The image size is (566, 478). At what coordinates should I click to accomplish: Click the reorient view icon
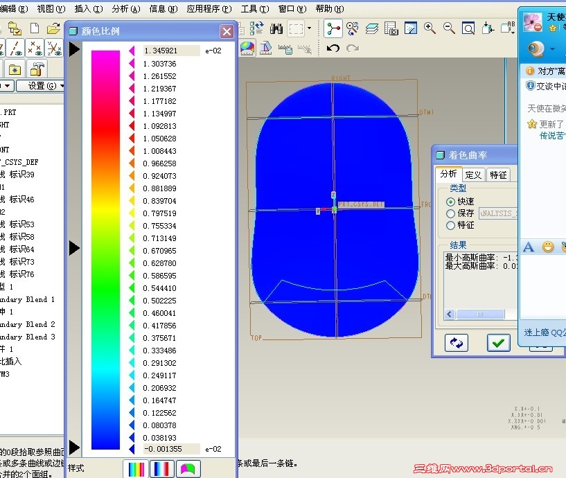click(x=488, y=28)
